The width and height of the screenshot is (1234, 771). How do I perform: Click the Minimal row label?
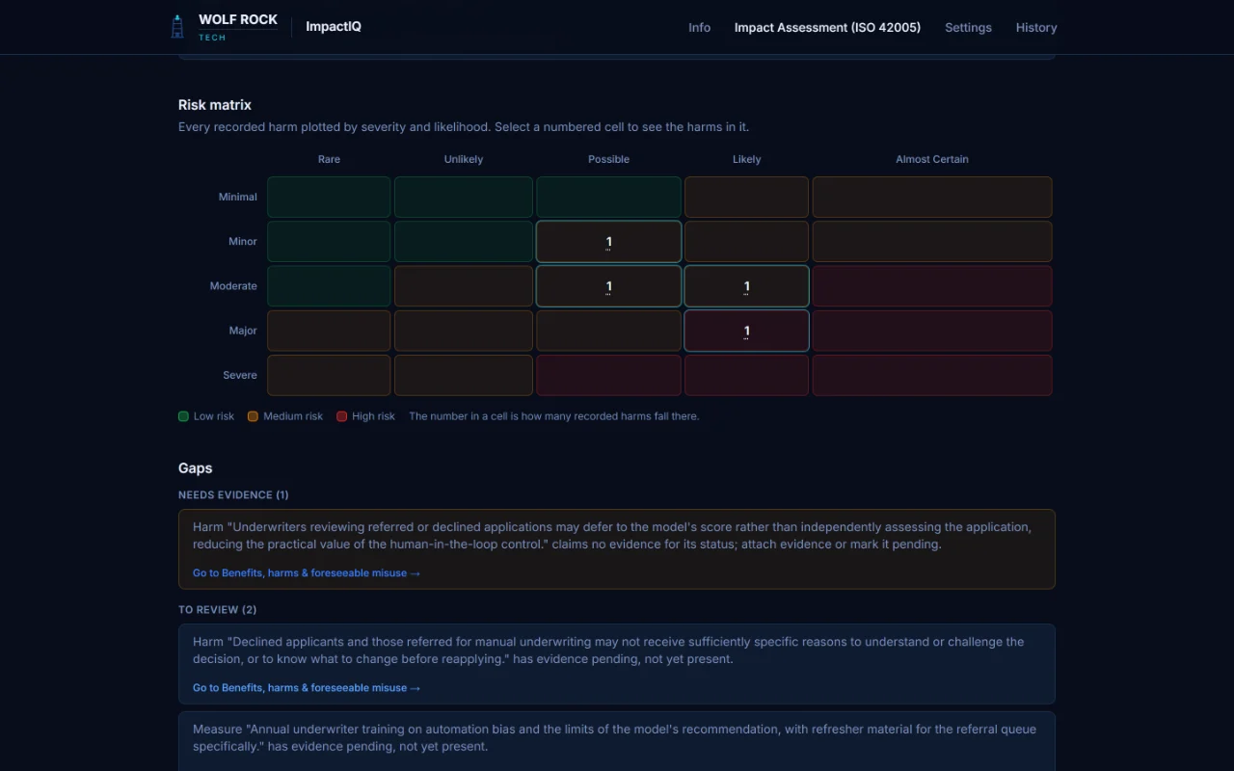point(238,197)
